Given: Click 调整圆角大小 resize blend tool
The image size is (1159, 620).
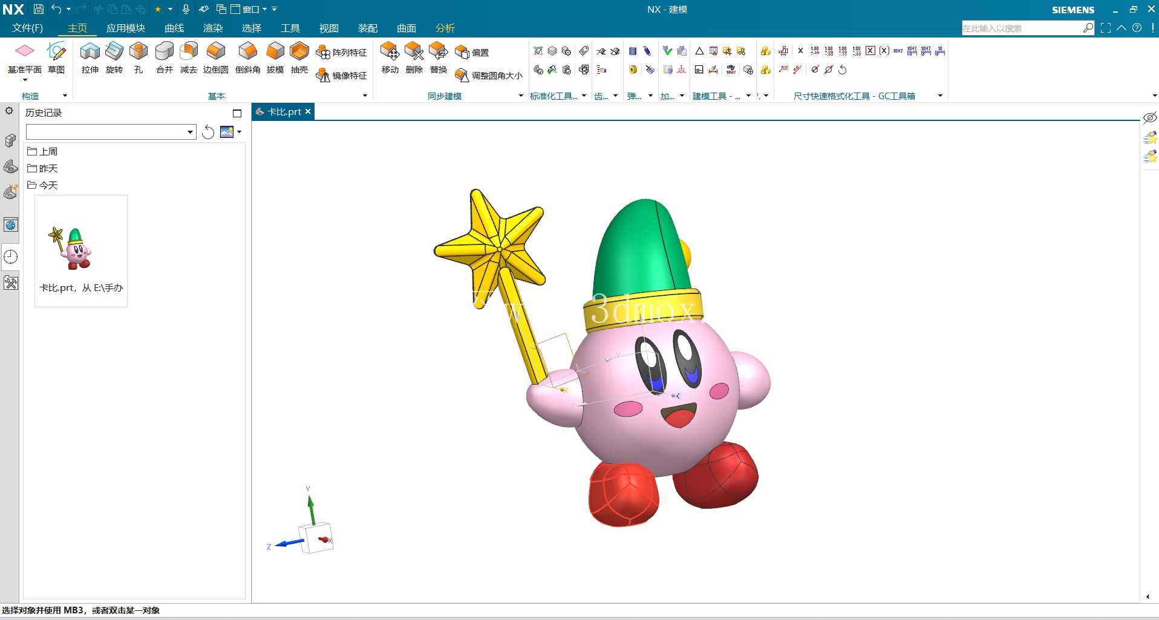Looking at the screenshot, I should tap(489, 76).
